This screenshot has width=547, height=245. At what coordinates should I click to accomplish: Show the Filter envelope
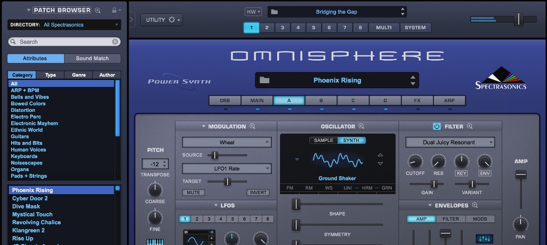click(451, 219)
